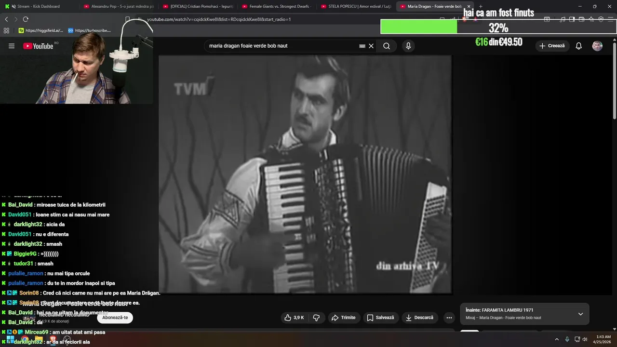Click chat username Mircea69

(37, 332)
